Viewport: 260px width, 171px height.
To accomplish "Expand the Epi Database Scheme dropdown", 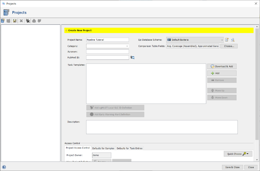I will (x=222, y=40).
